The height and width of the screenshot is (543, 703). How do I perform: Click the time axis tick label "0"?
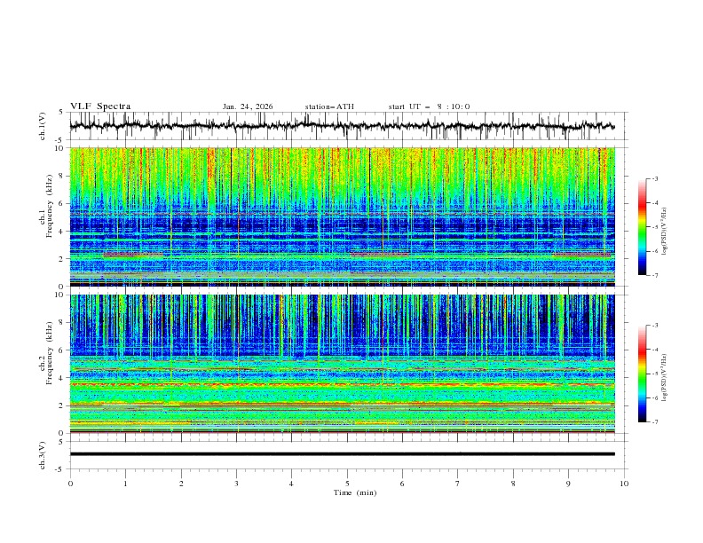click(70, 484)
